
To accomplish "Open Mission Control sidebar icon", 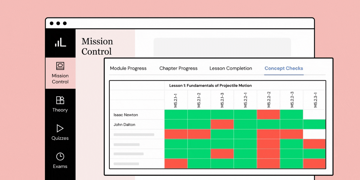I will [x=60, y=66].
